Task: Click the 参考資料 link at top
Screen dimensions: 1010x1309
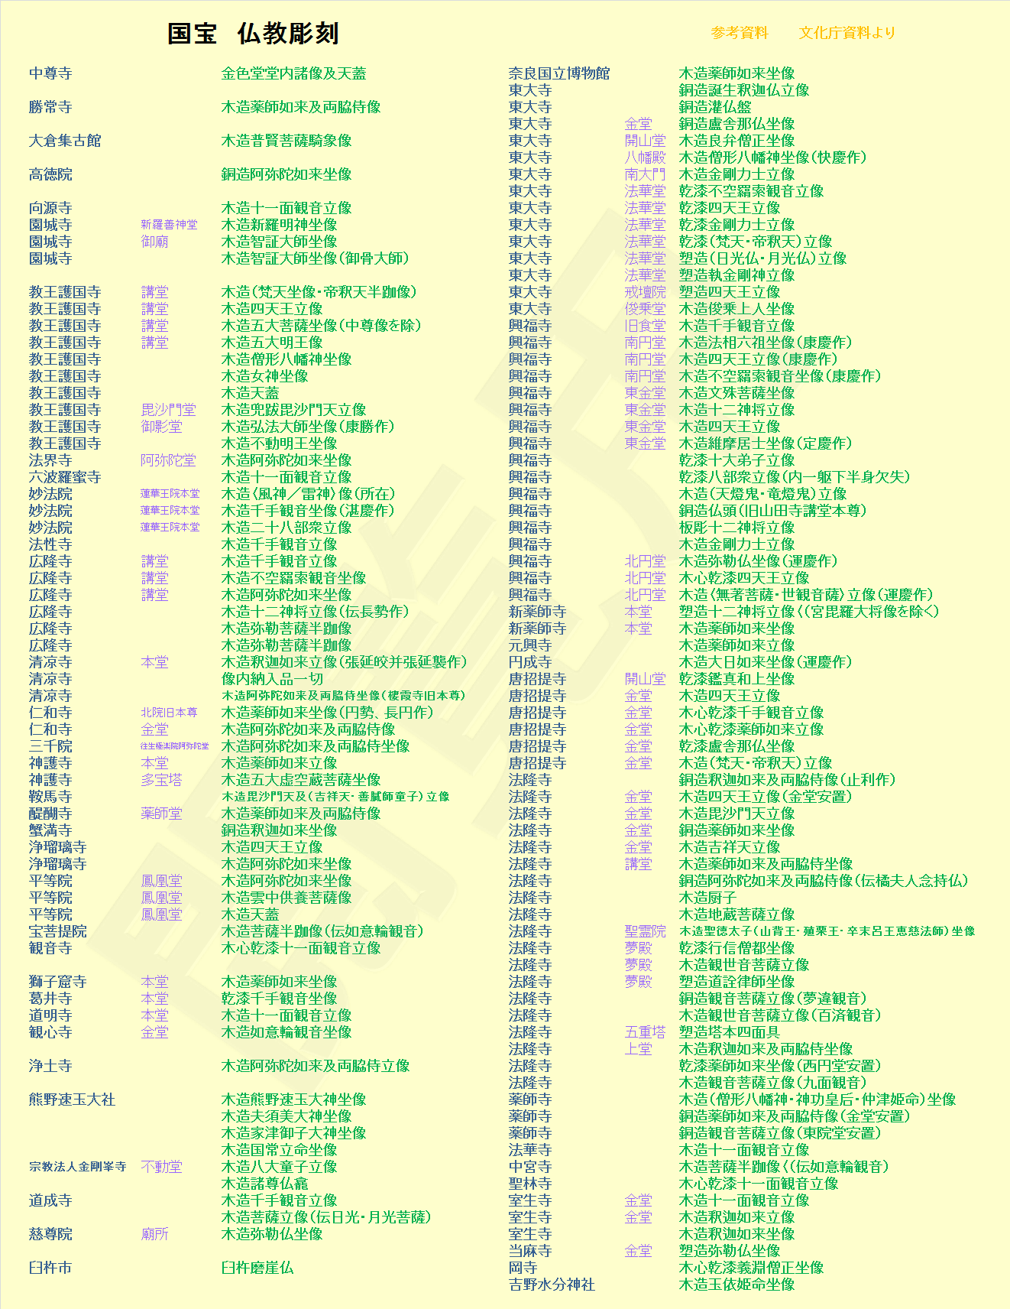Action: click(740, 33)
